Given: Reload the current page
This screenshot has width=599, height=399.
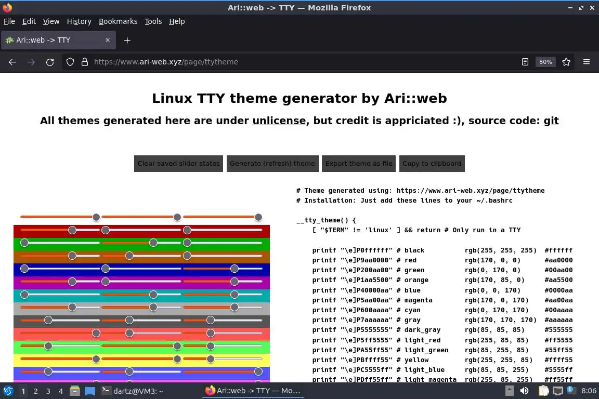Looking at the screenshot, I should coord(50,62).
